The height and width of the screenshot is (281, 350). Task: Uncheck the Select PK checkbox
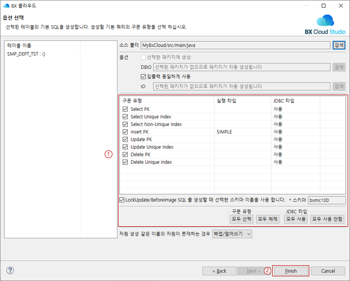[125, 109]
